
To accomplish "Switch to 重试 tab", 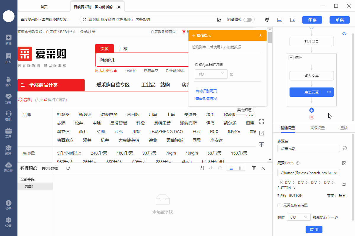I will (x=344, y=128).
